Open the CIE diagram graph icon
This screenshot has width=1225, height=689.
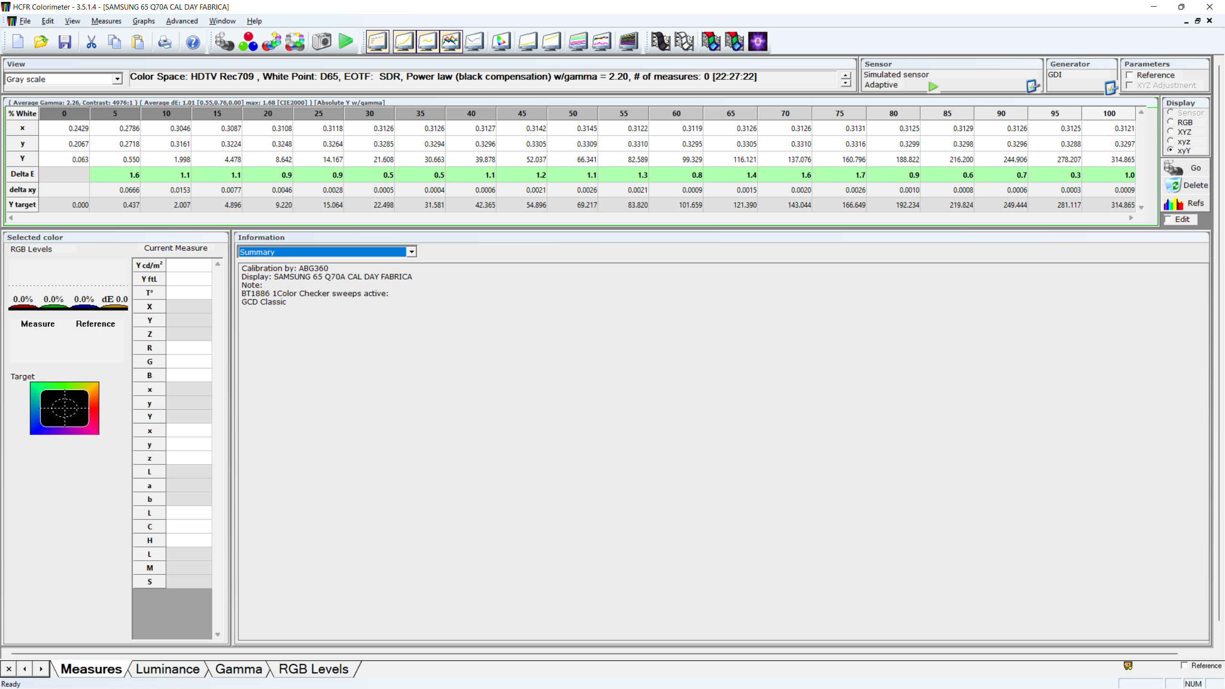(501, 42)
